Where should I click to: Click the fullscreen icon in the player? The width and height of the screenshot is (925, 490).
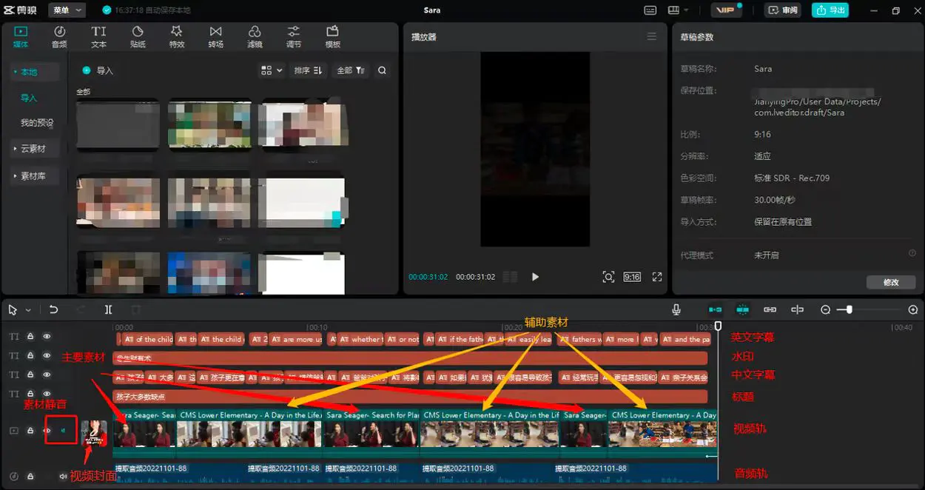tap(656, 277)
